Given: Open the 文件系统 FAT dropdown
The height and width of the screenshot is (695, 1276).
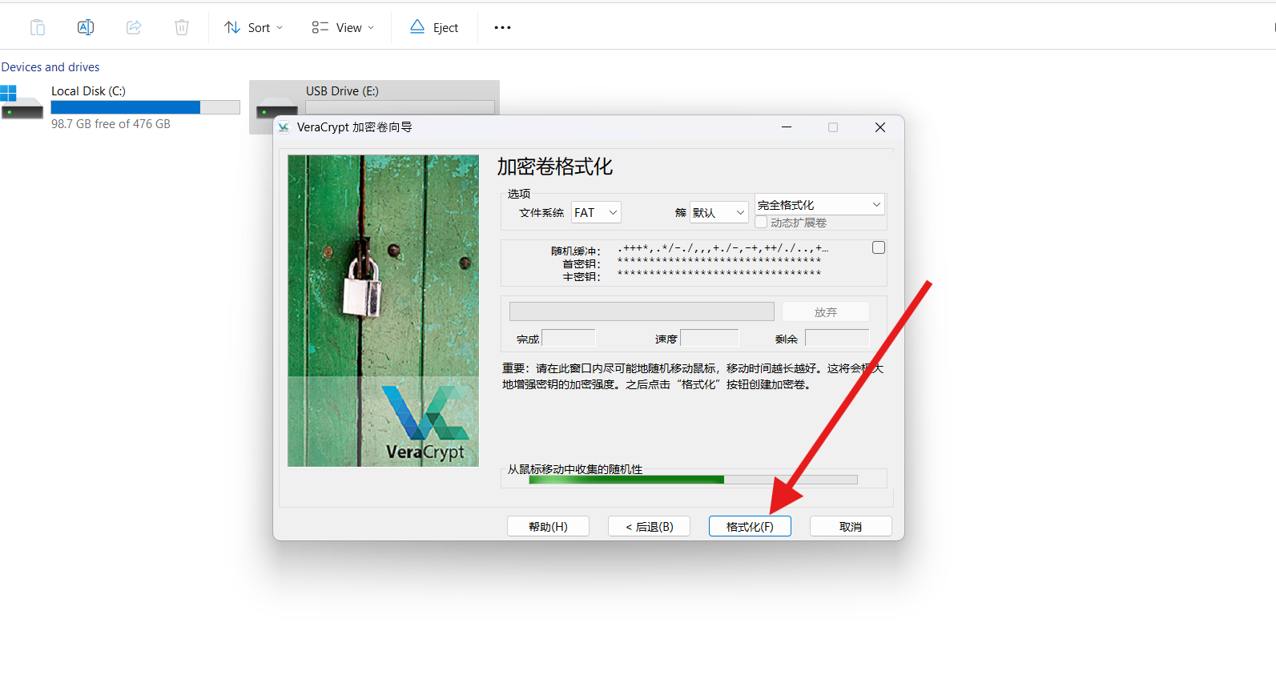Looking at the screenshot, I should (x=597, y=212).
